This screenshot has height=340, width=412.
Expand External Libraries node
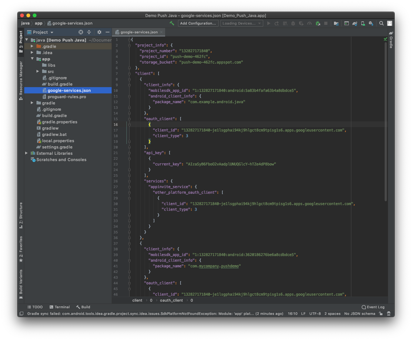tap(26, 153)
